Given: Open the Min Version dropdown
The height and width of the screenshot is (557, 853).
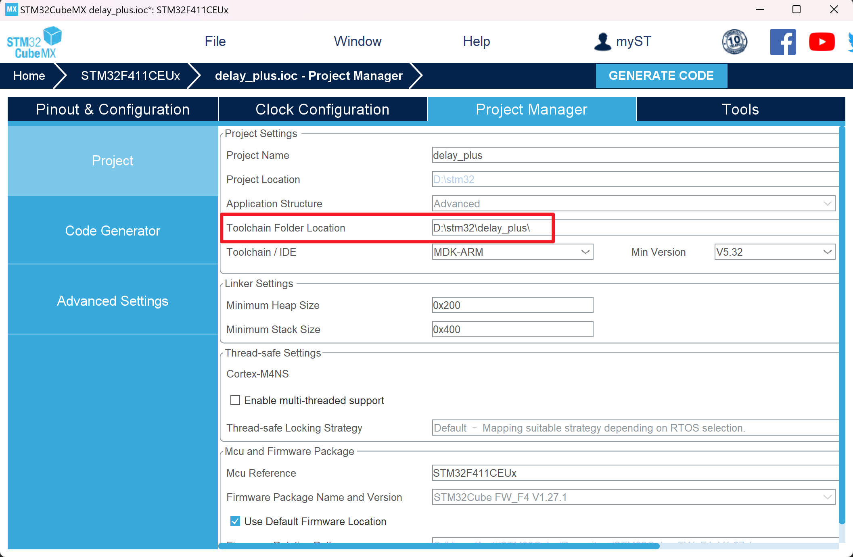Looking at the screenshot, I should pyautogui.click(x=827, y=252).
